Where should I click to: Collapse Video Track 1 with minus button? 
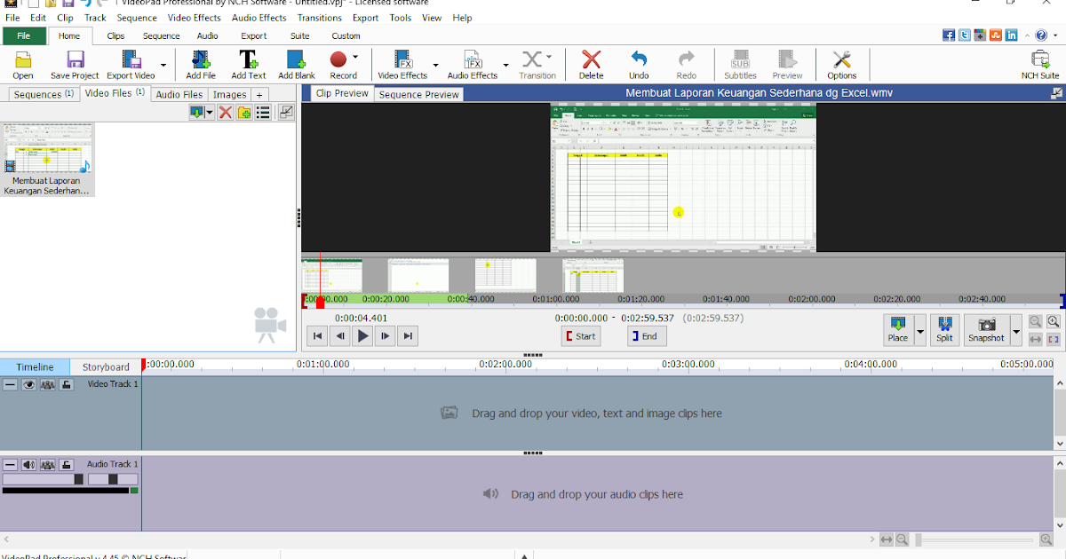tap(11, 385)
